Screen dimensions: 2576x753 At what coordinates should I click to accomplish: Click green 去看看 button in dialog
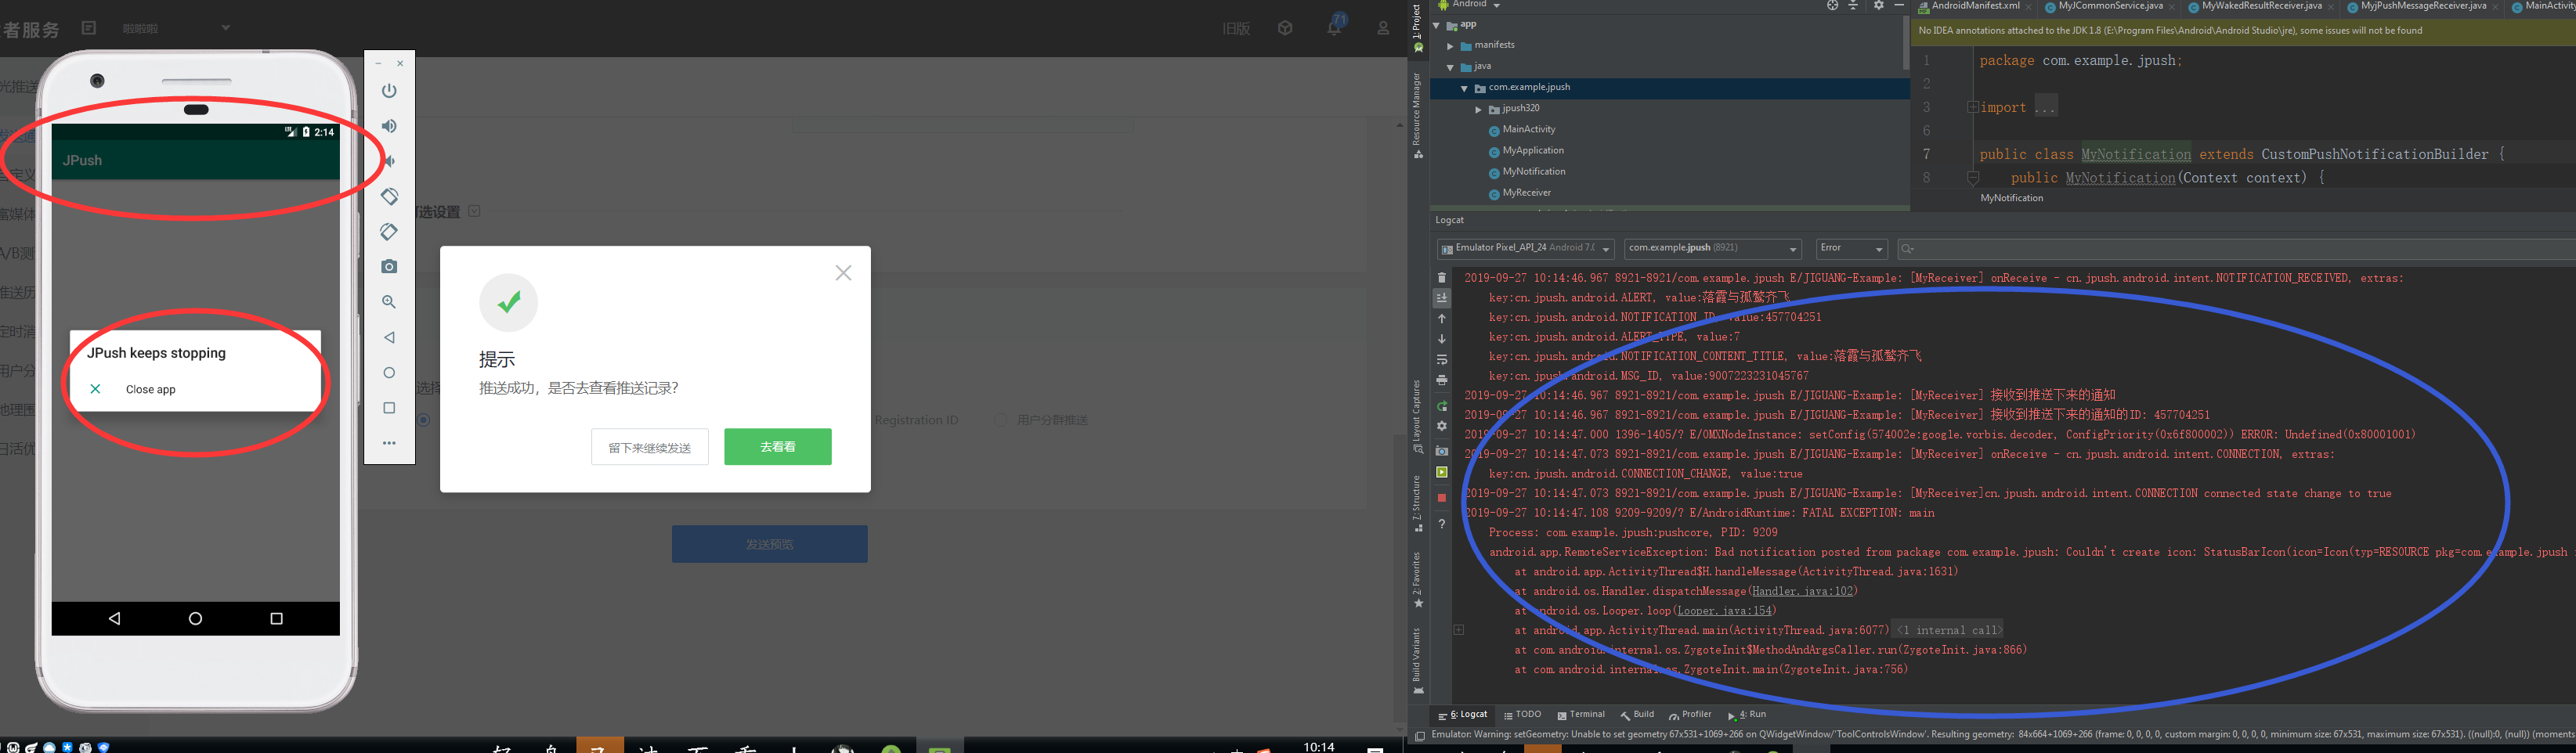coord(778,447)
